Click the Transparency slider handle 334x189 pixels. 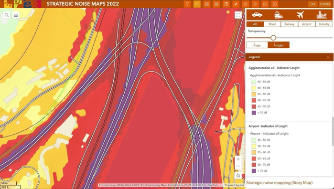click(273, 38)
